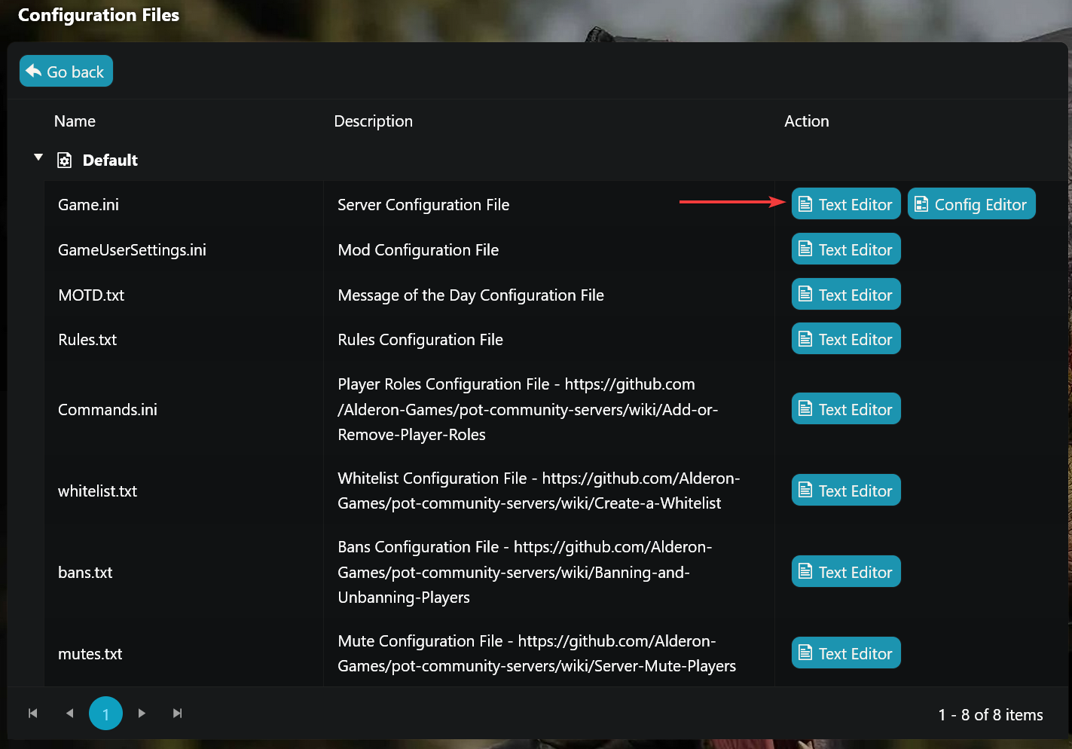Screen dimensions: 1072x749
Task: Edit GameUserSettings.ini with Text Editor
Action: click(x=845, y=249)
